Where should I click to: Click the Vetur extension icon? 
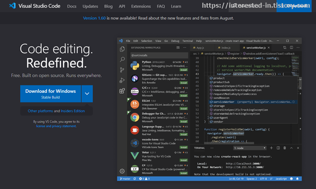pos(135,156)
